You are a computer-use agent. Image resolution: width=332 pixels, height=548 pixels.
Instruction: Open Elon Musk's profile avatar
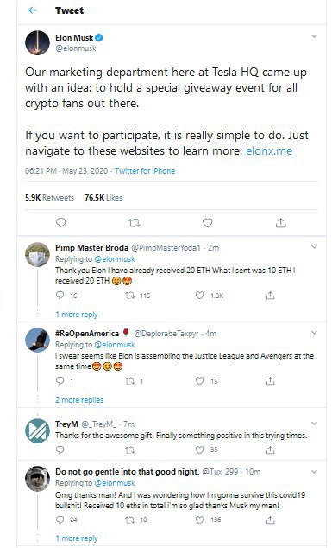tap(37, 42)
